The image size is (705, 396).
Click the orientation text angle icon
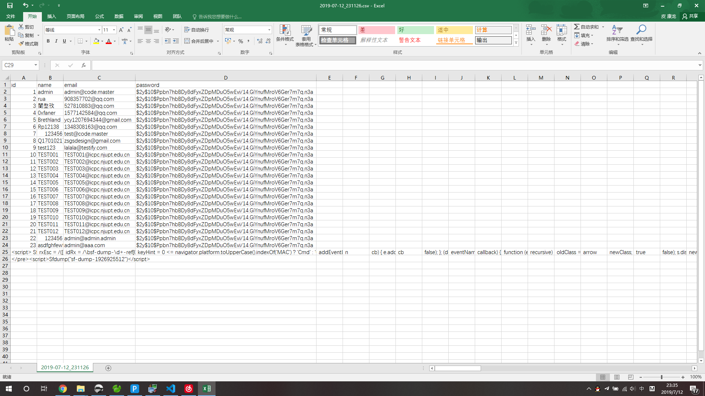(x=168, y=30)
